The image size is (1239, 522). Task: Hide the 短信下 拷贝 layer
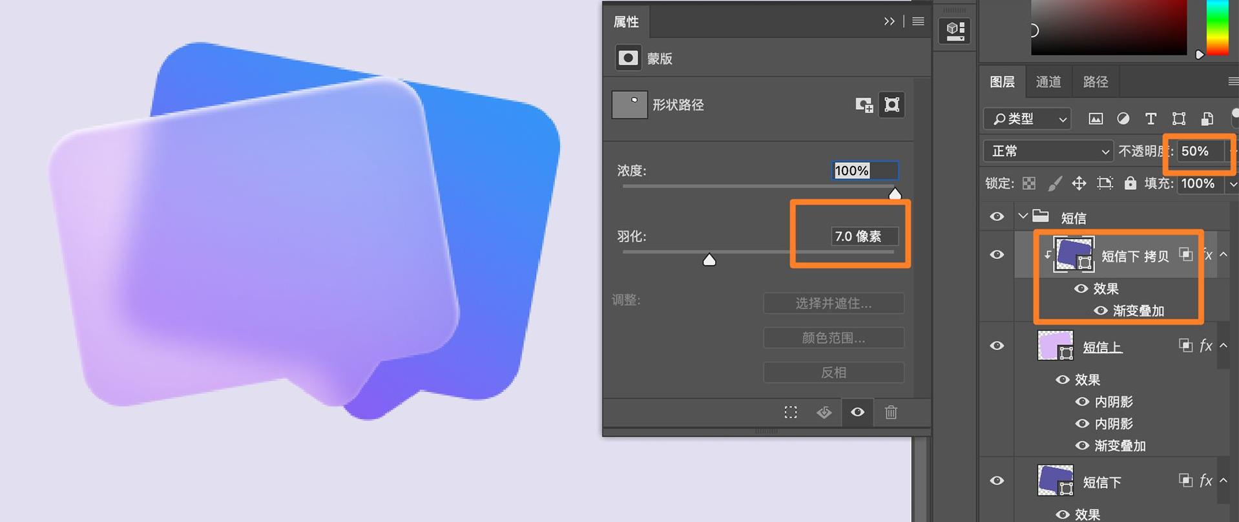(997, 255)
